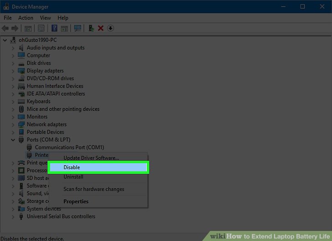This screenshot has width=332, height=241.
Task: Expand the Display adapters category
Action: pos(13,71)
